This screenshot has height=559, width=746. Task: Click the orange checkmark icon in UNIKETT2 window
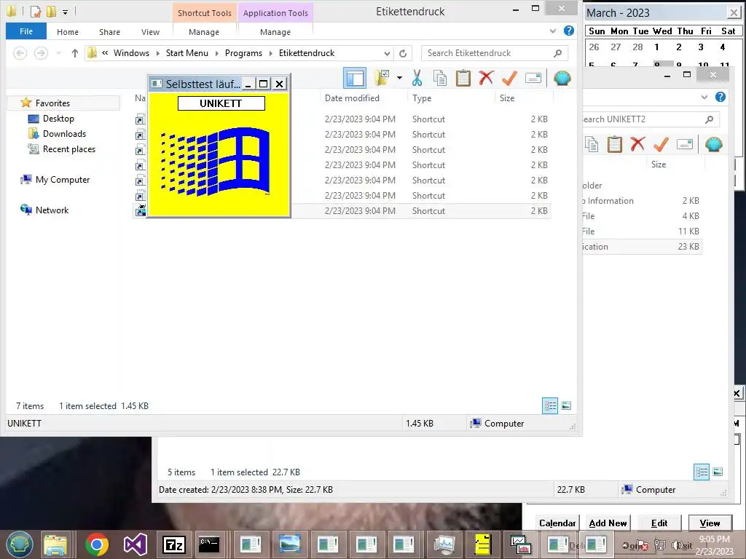click(x=661, y=144)
